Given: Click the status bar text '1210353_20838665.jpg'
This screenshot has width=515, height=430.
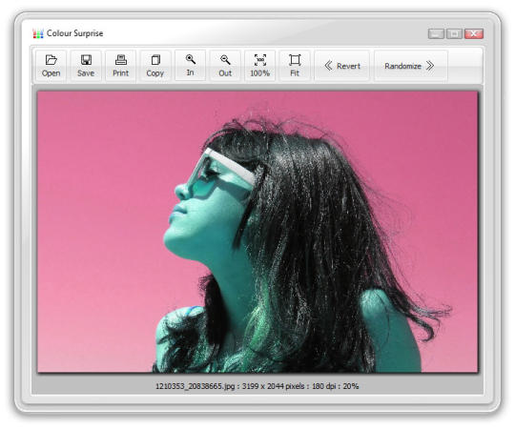Looking at the screenshot, I should point(196,386).
